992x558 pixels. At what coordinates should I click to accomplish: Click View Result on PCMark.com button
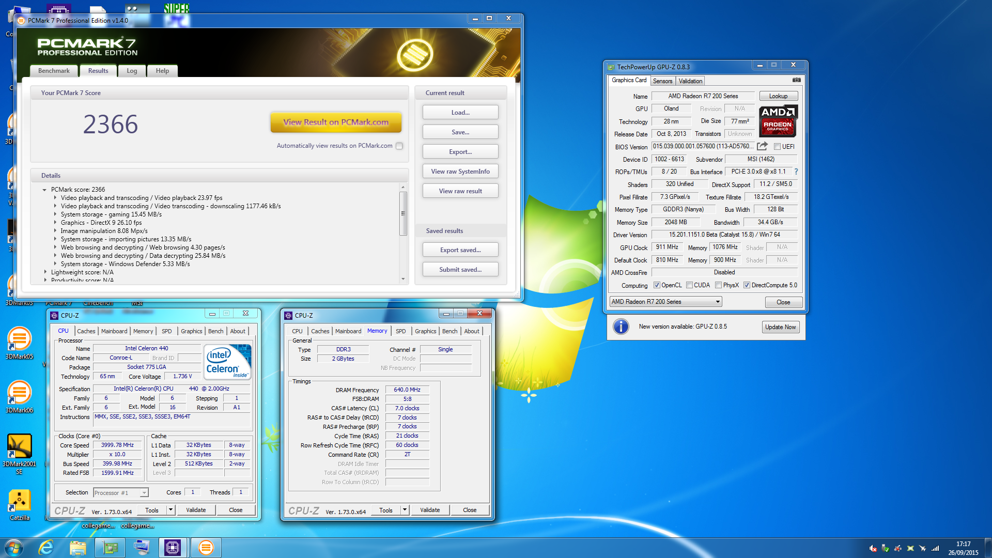336,122
